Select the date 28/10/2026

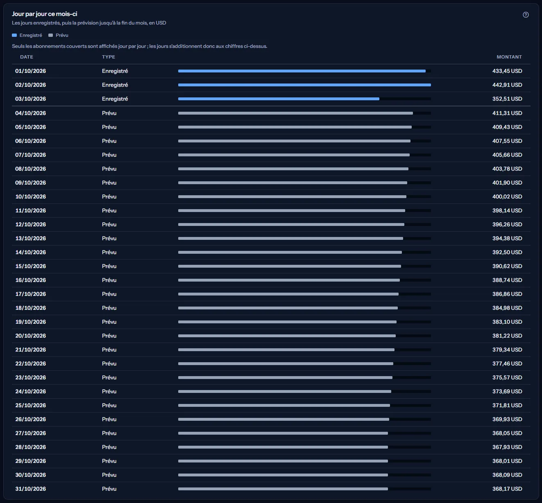coord(31,447)
